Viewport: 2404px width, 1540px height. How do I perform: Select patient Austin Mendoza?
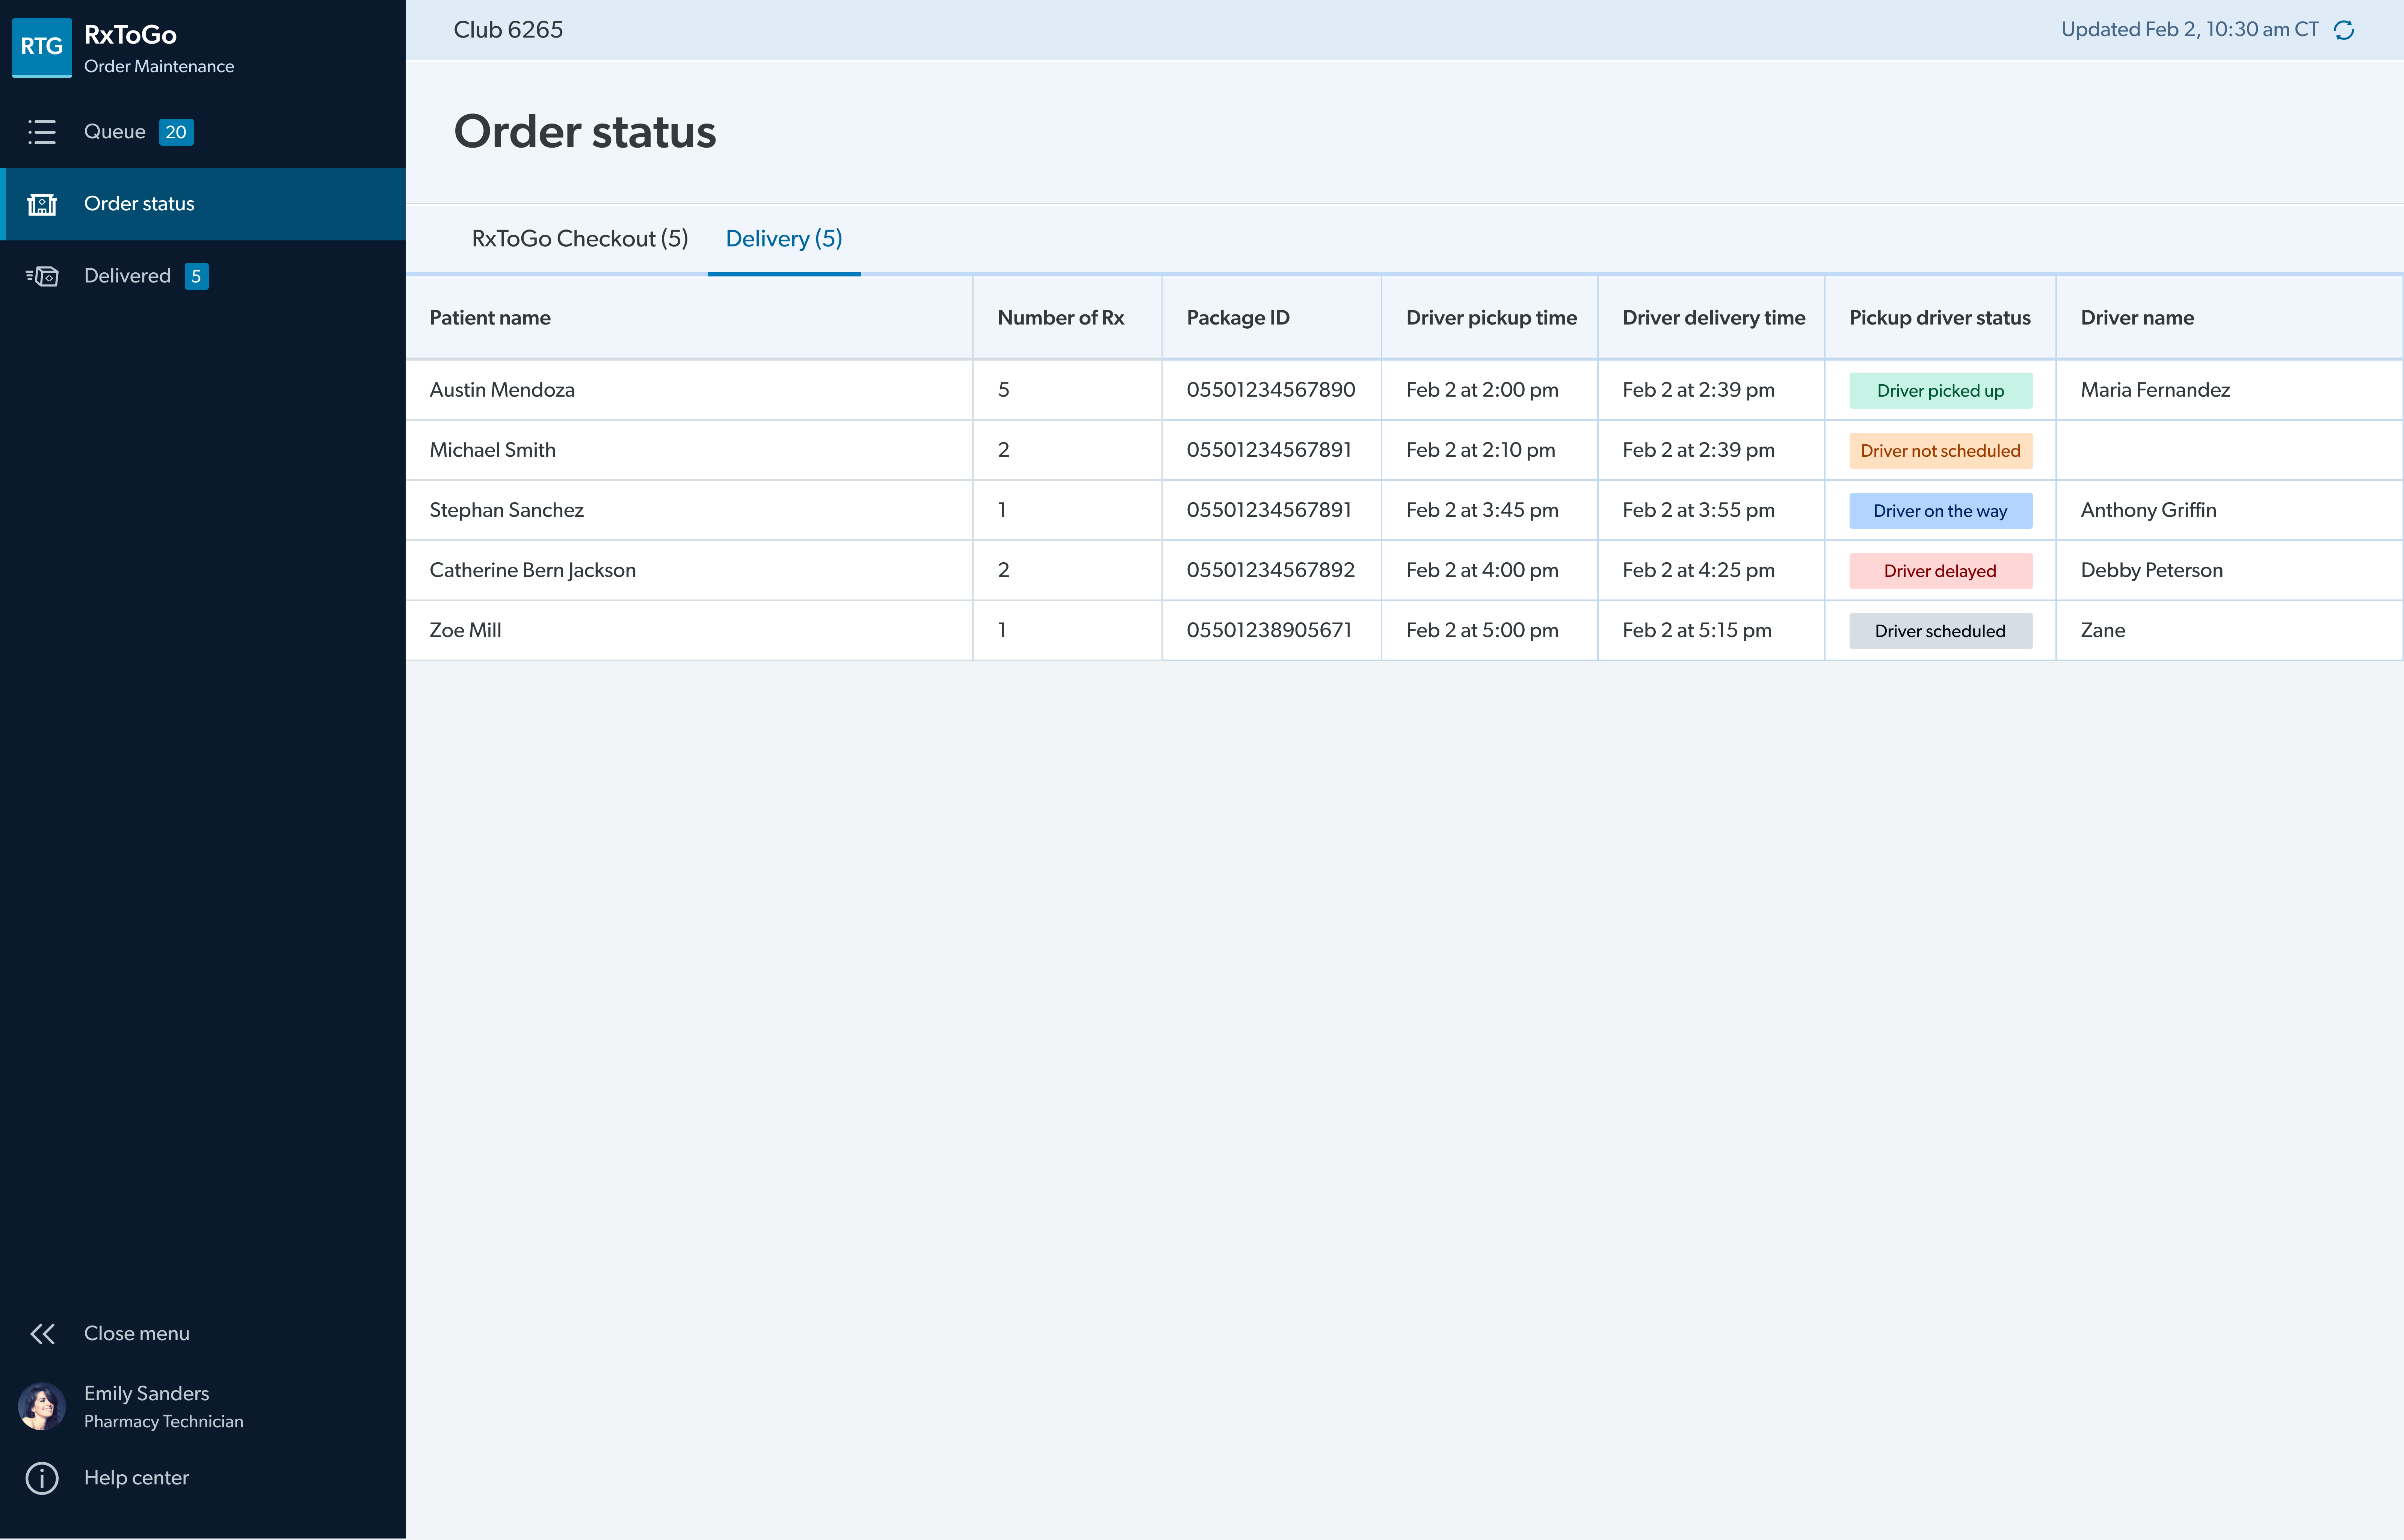(502, 390)
